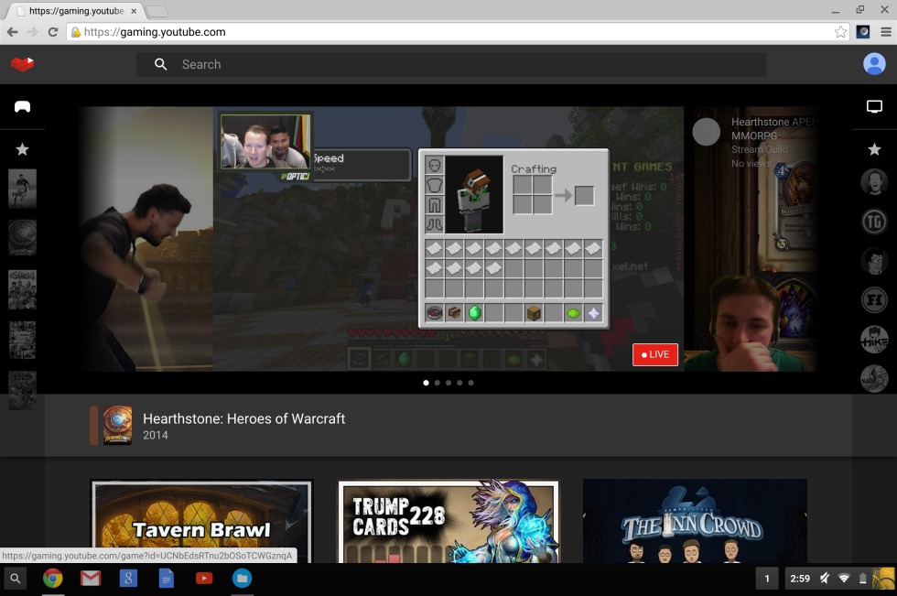The width and height of the screenshot is (897, 596).
Task: Open the Games sidebar gamepad icon
Action: tap(22, 107)
